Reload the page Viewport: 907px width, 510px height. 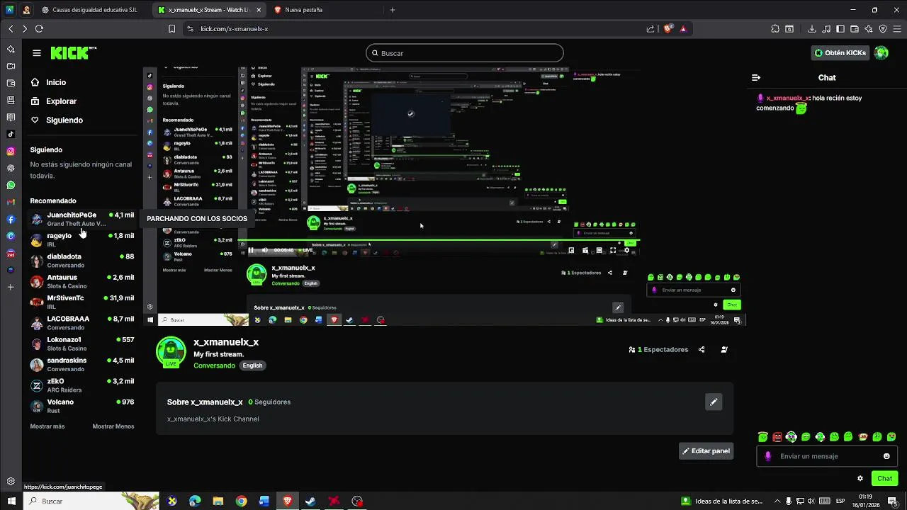39,29
